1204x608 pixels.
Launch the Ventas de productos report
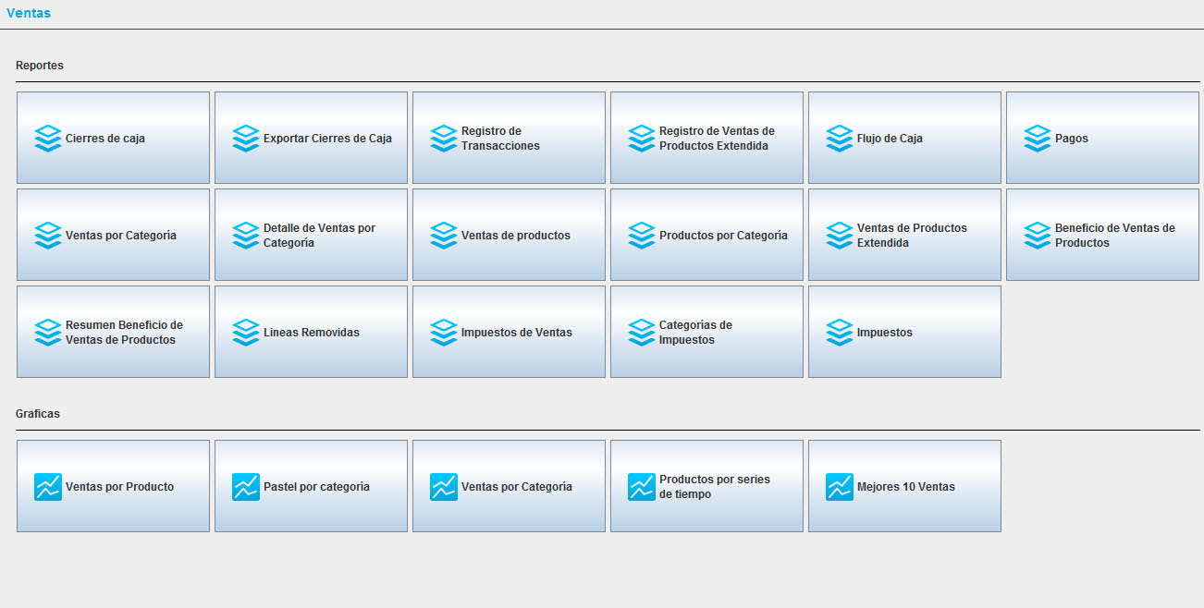[x=509, y=235]
